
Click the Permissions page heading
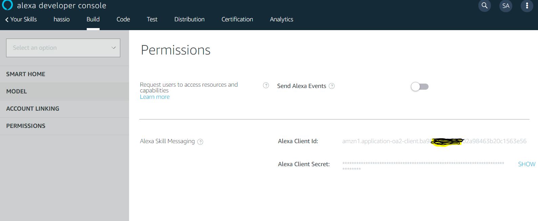(x=175, y=50)
